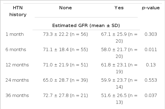Select the None column header

click(x=66, y=8)
